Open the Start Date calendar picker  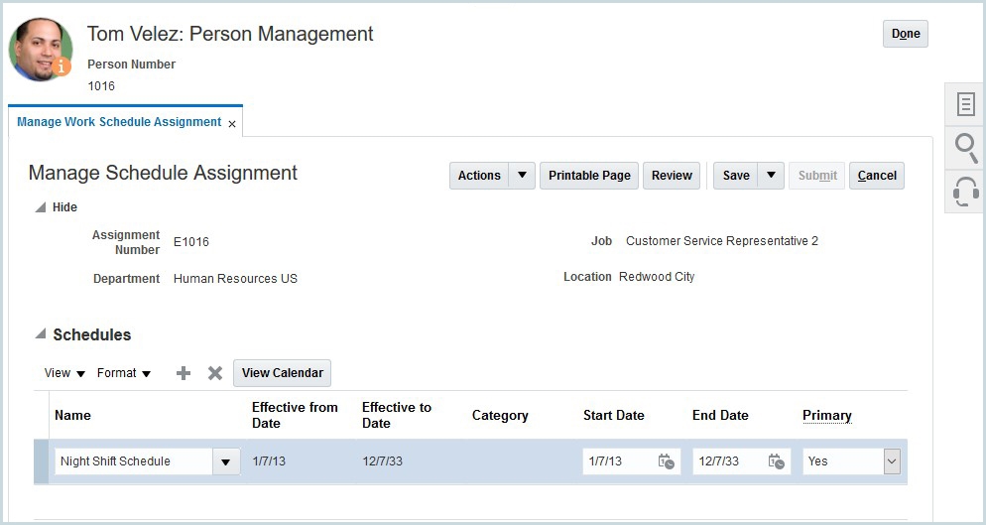(x=667, y=461)
